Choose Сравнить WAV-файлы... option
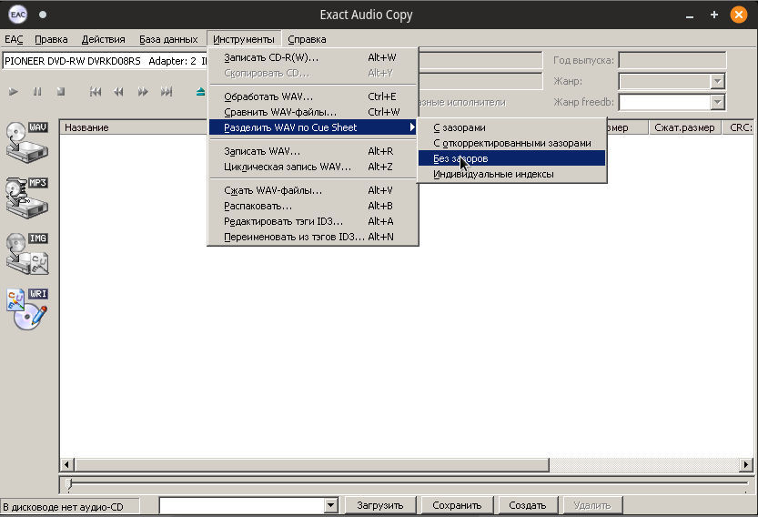The height and width of the screenshot is (517, 758). 313,112
